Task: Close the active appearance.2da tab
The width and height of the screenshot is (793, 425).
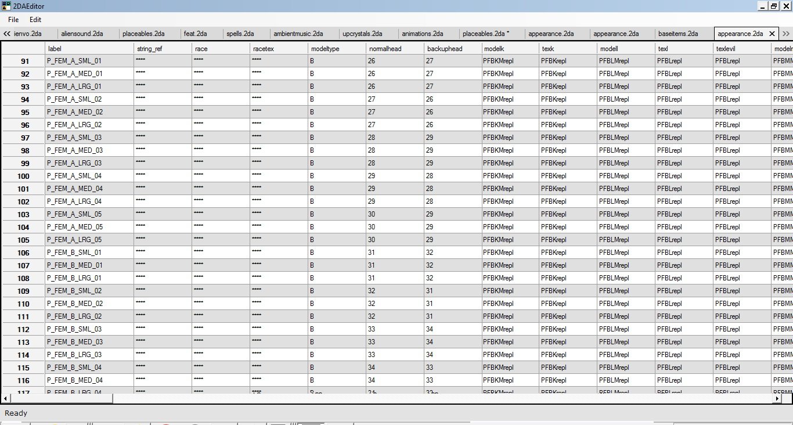Action: click(x=772, y=34)
